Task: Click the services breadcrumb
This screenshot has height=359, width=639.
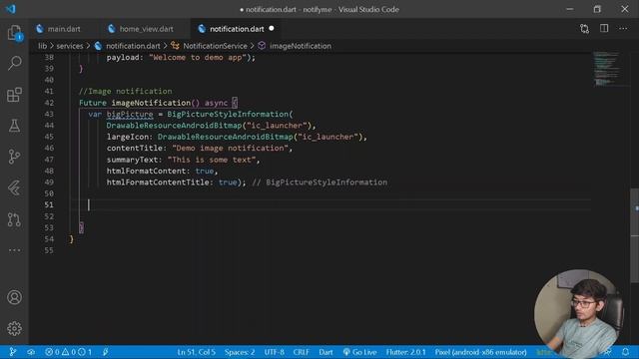Action: pyautogui.click(x=70, y=46)
